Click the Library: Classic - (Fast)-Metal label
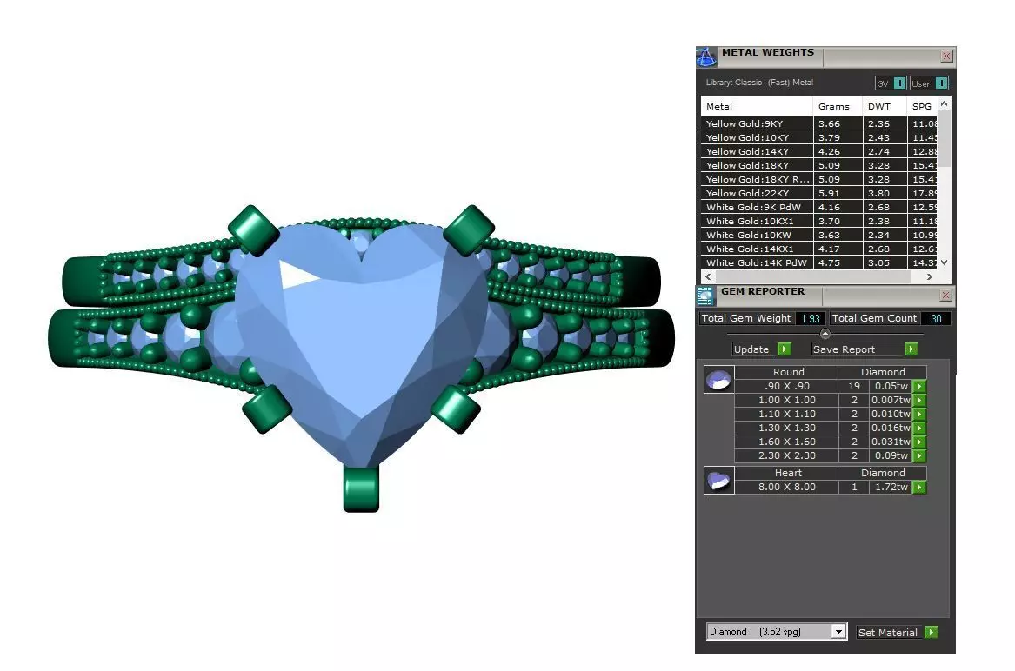Image resolution: width=1015 pixels, height=671 pixels. click(759, 83)
